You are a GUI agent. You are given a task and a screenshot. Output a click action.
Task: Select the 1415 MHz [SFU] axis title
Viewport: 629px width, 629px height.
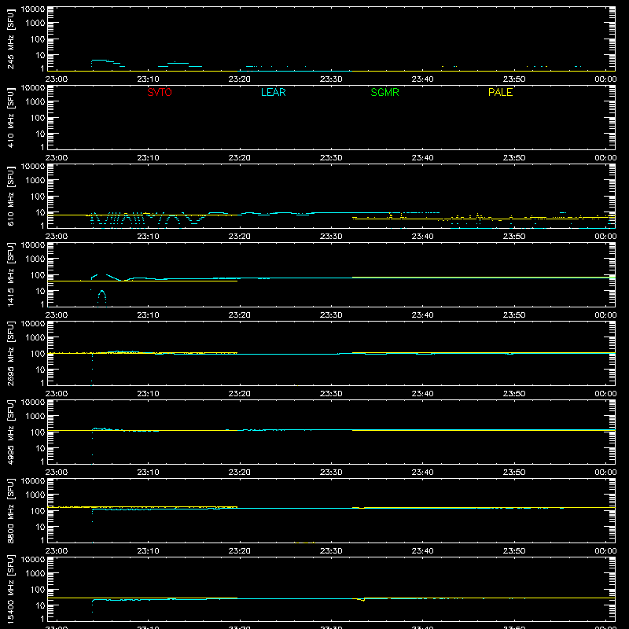coord(10,275)
